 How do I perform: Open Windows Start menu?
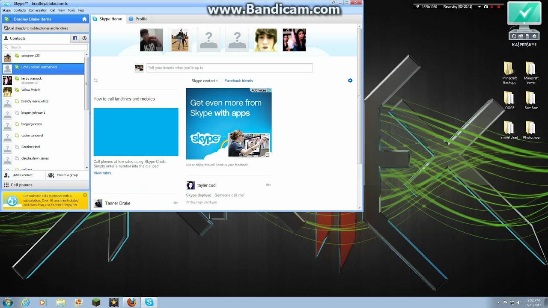8,302
